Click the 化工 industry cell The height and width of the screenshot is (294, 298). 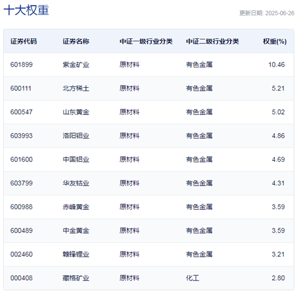[193, 278]
